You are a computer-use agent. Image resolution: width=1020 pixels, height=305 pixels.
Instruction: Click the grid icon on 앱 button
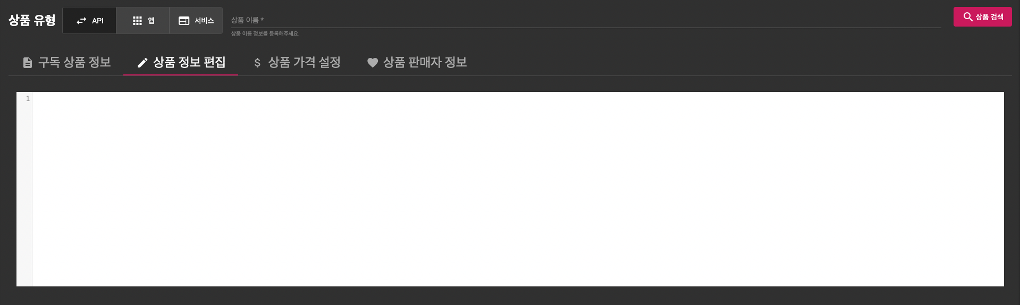pyautogui.click(x=137, y=21)
